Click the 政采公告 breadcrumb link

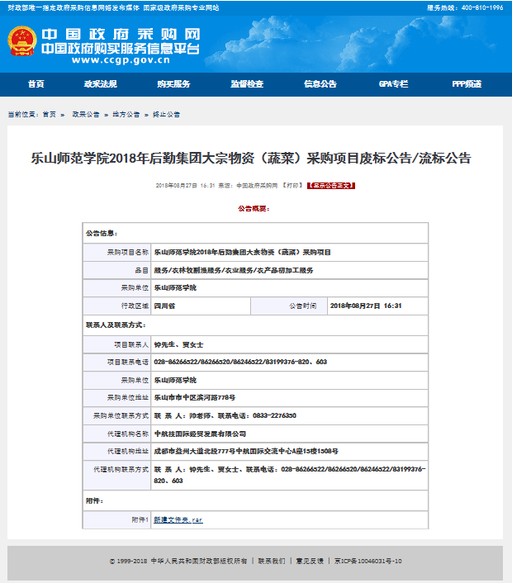click(85, 115)
